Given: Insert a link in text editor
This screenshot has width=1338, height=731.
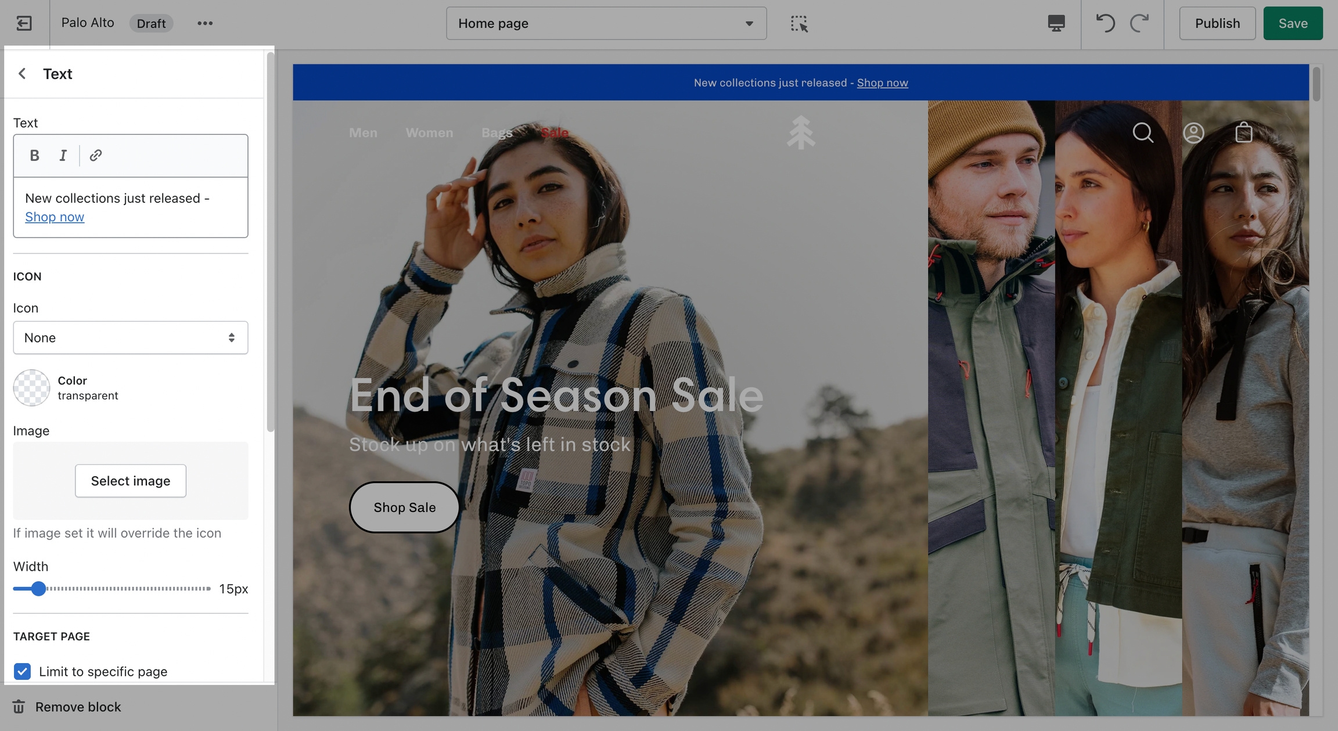Looking at the screenshot, I should (96, 155).
